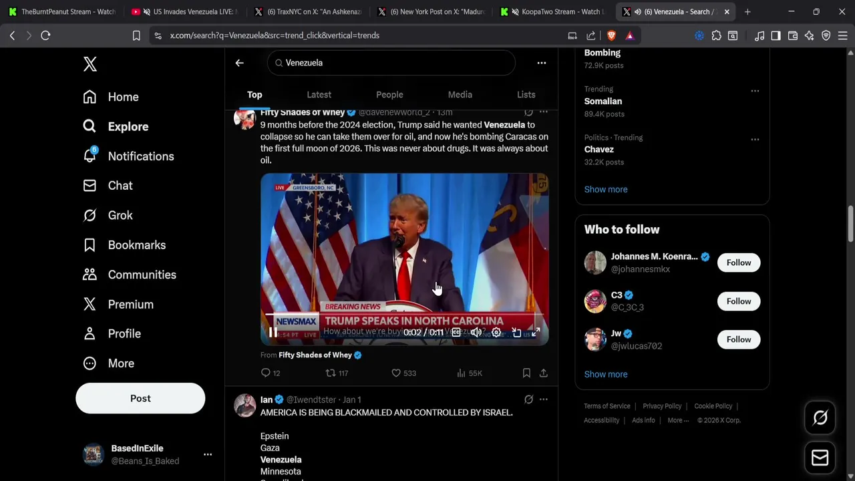Expand the footer More links menu
Image resolution: width=855 pixels, height=481 pixels.
click(678, 420)
